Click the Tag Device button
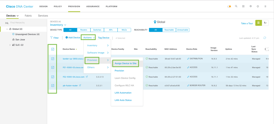The image size is (274, 124). [104, 38]
